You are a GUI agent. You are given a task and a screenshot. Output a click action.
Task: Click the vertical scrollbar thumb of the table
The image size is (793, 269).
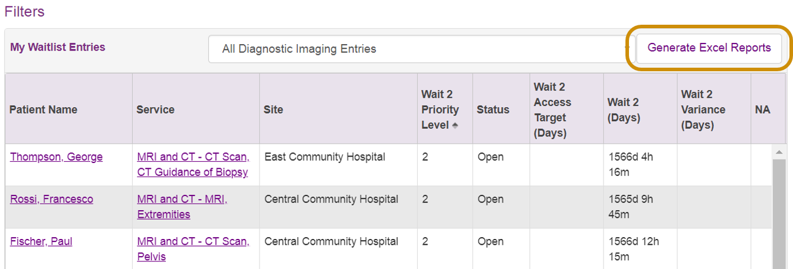[x=779, y=213]
